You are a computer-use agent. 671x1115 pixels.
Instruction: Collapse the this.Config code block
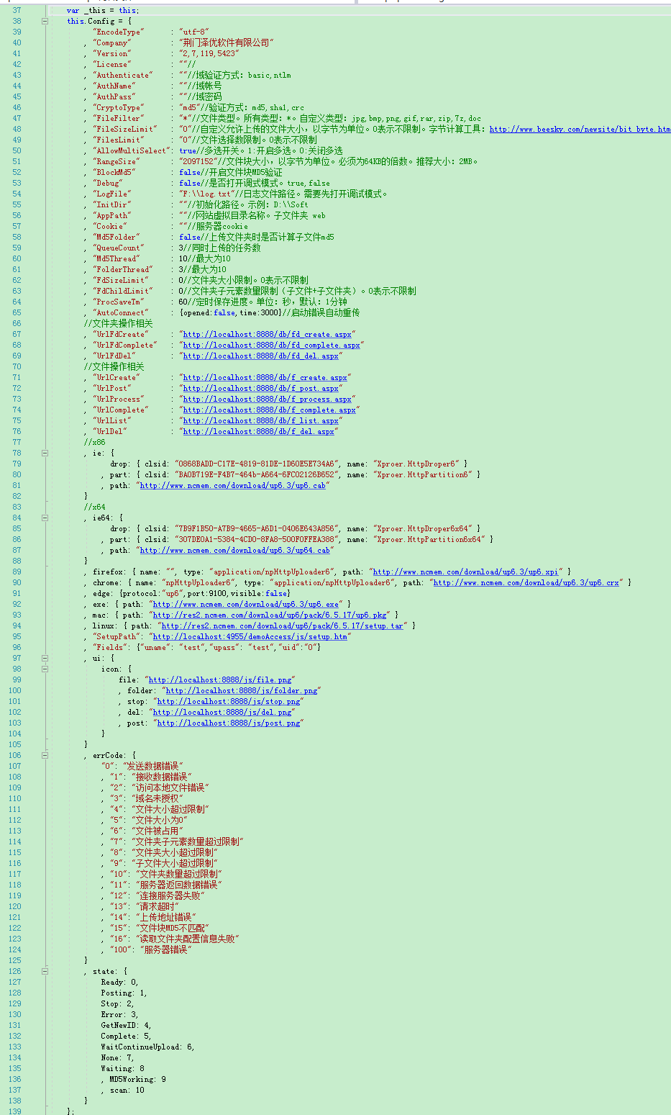(45, 21)
